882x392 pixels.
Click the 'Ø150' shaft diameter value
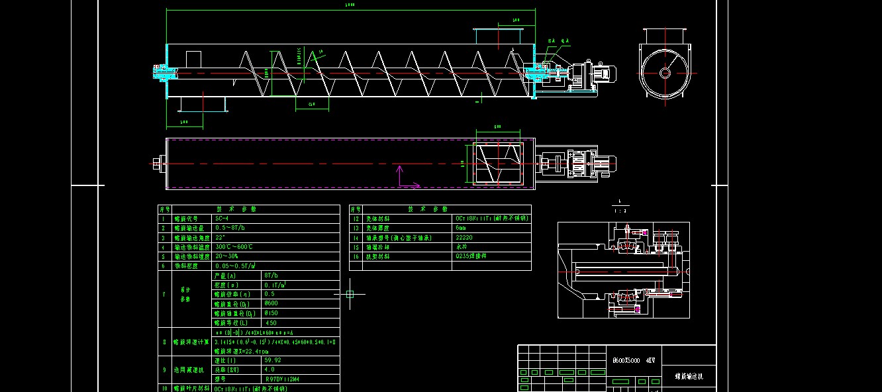[271, 313]
